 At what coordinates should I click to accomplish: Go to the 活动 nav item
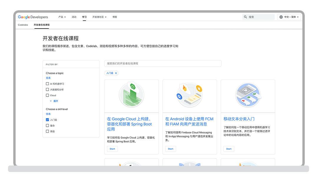[74, 17]
